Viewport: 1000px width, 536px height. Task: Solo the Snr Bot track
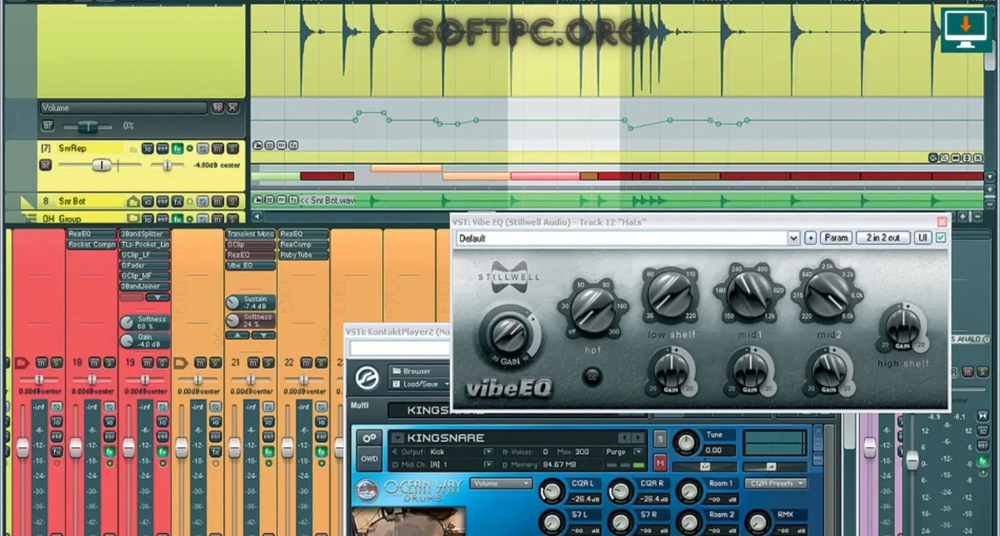[232, 201]
